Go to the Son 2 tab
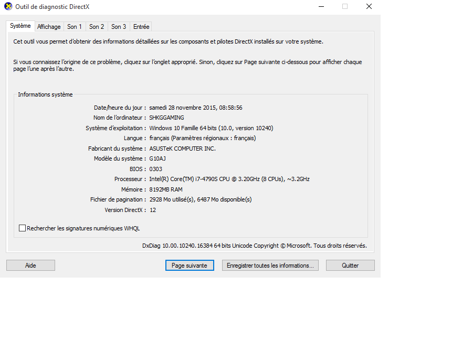 coord(97,27)
